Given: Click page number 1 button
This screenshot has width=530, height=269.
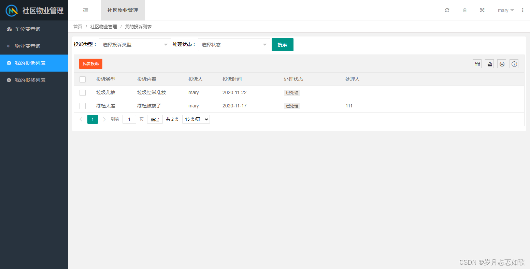Looking at the screenshot, I should (92, 119).
